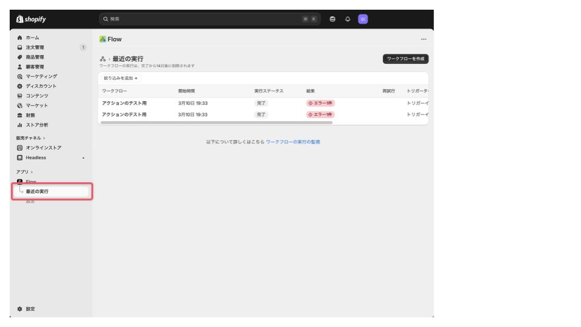581x327 pixels.
Task: Click ワークフローを作成 button
Action: [x=405, y=59]
